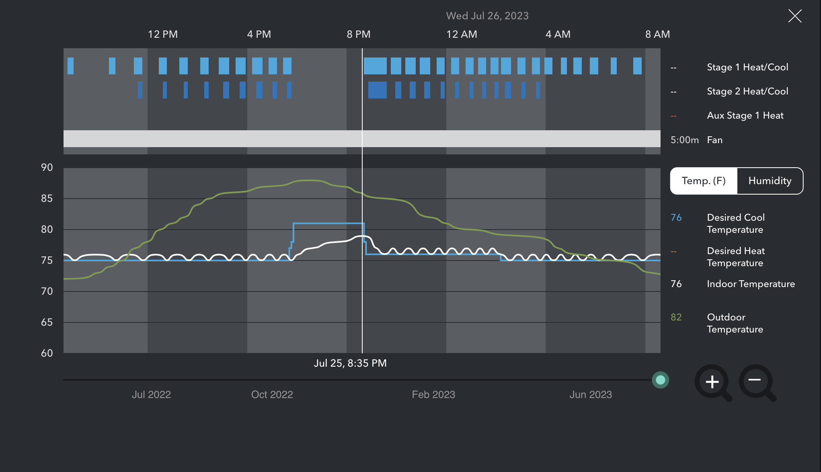The image size is (821, 472).
Task: Click the zoom in magnifier icon
Action: [712, 382]
